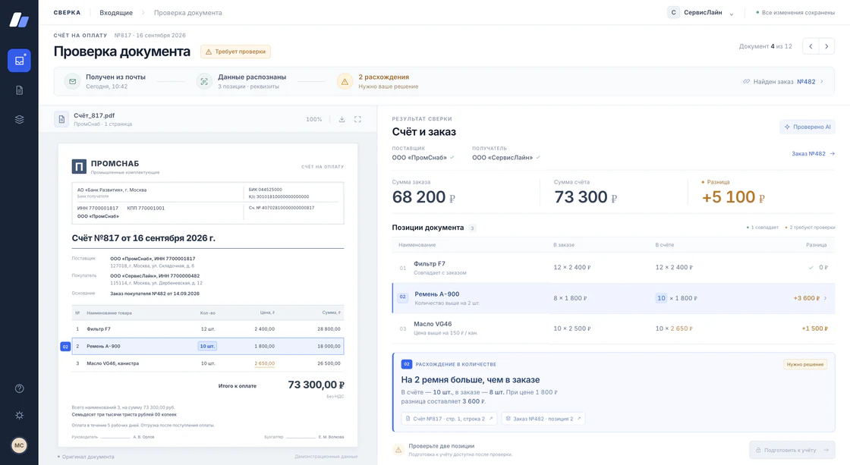Open the СервисЛайн company dropdown
Image resolution: width=850 pixels, height=465 pixels.
coord(701,12)
